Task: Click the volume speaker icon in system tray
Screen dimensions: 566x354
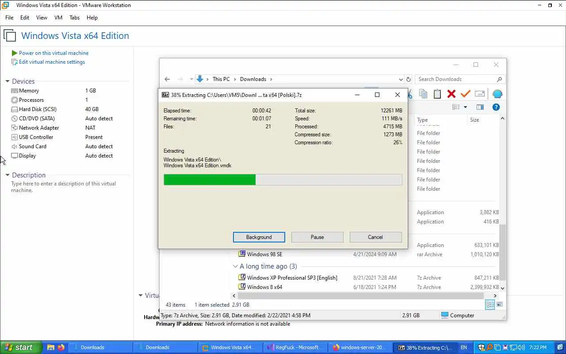Action: pos(520,347)
